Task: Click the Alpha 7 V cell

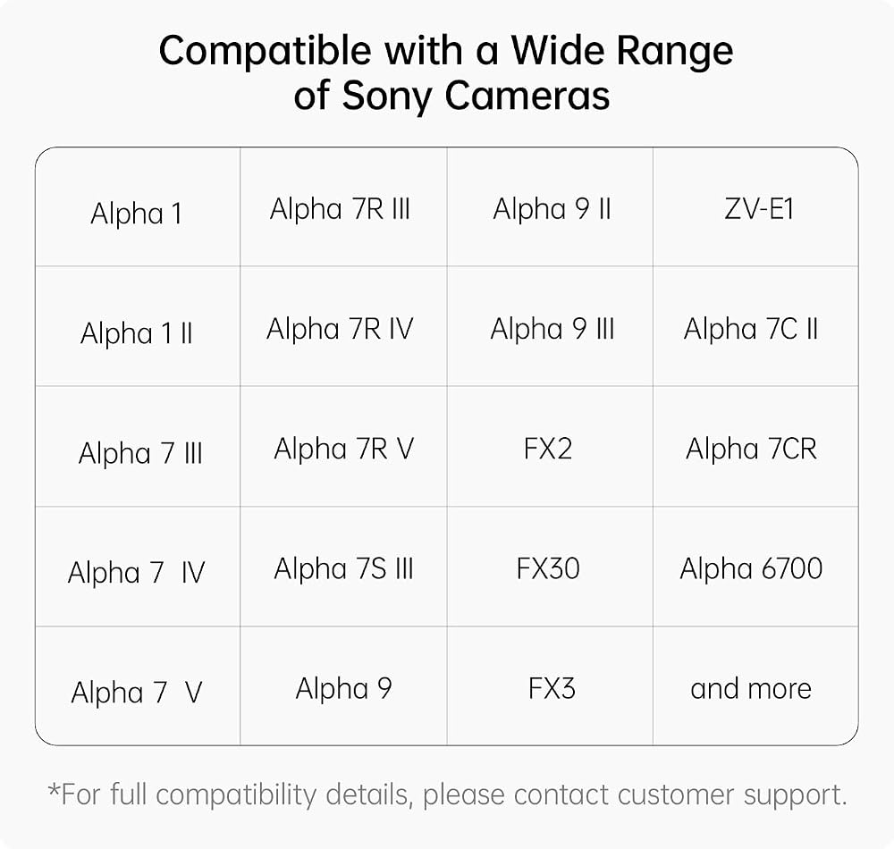Action: (x=138, y=686)
